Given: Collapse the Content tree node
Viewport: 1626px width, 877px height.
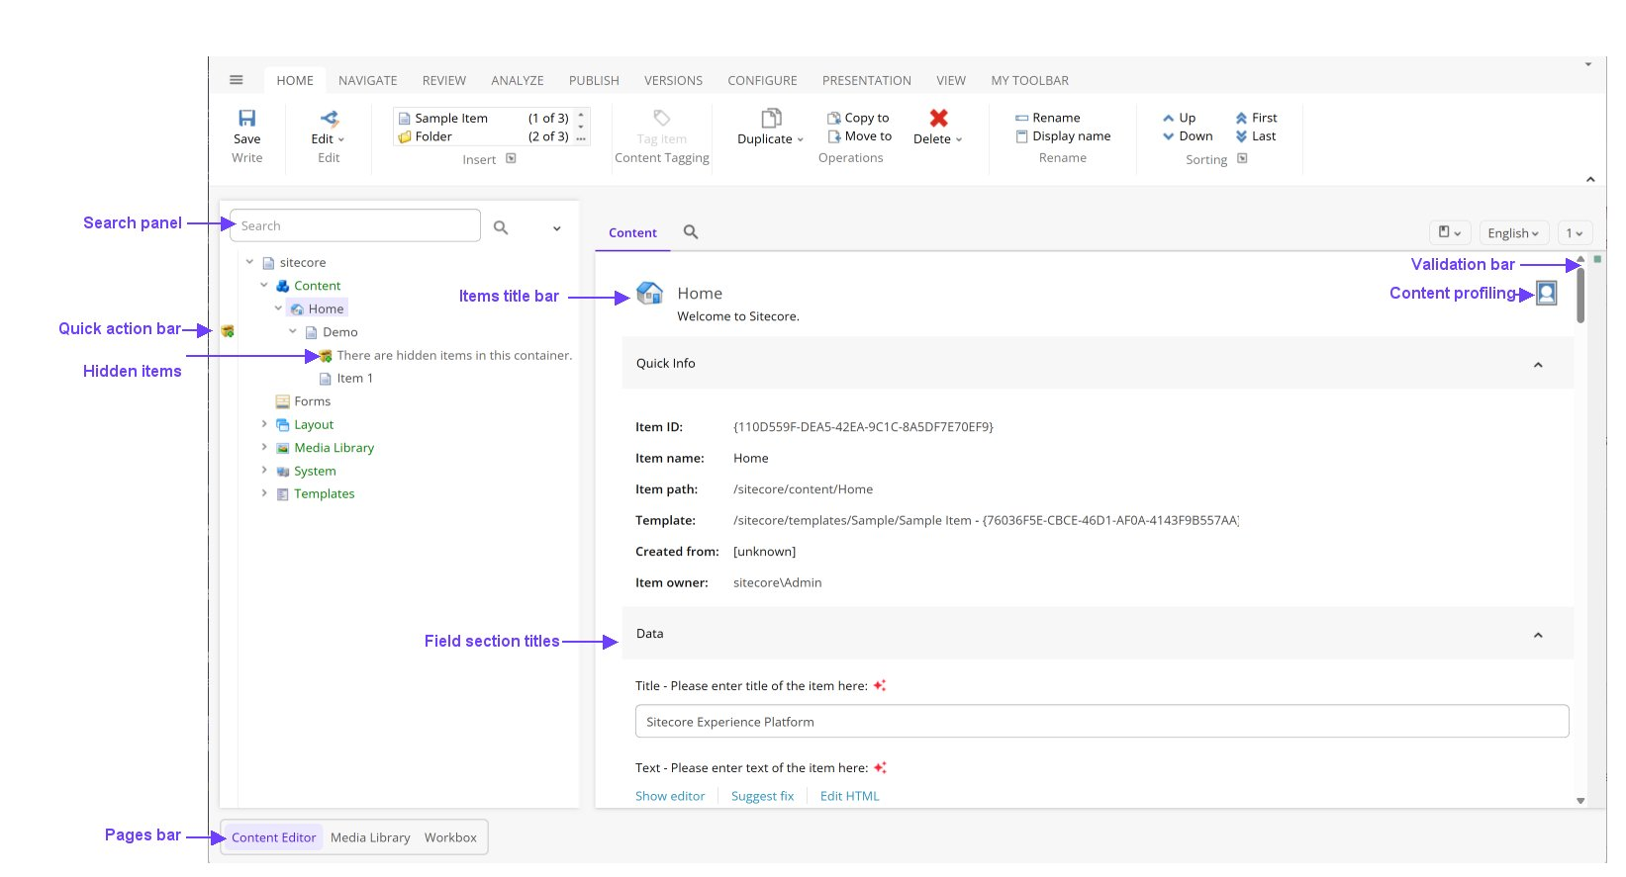Looking at the screenshot, I should 264,285.
